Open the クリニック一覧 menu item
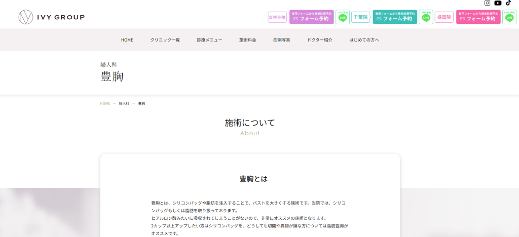Image resolution: width=519 pixels, height=237 pixels. pyautogui.click(x=165, y=40)
